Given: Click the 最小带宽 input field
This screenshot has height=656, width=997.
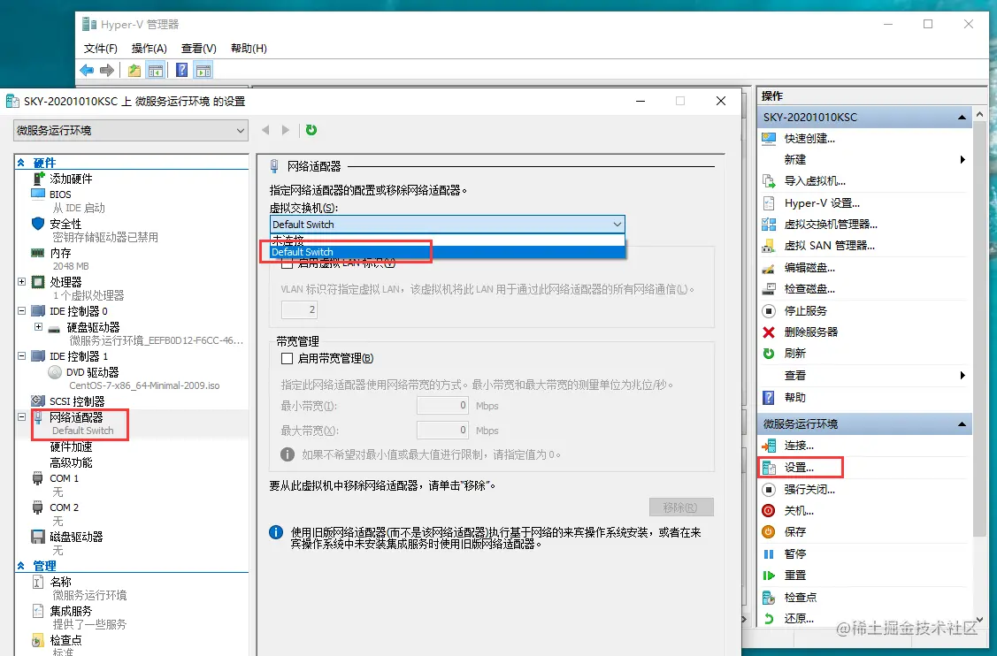Looking at the screenshot, I should tap(442, 406).
